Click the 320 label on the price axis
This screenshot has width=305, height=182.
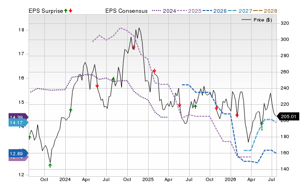[285, 23]
